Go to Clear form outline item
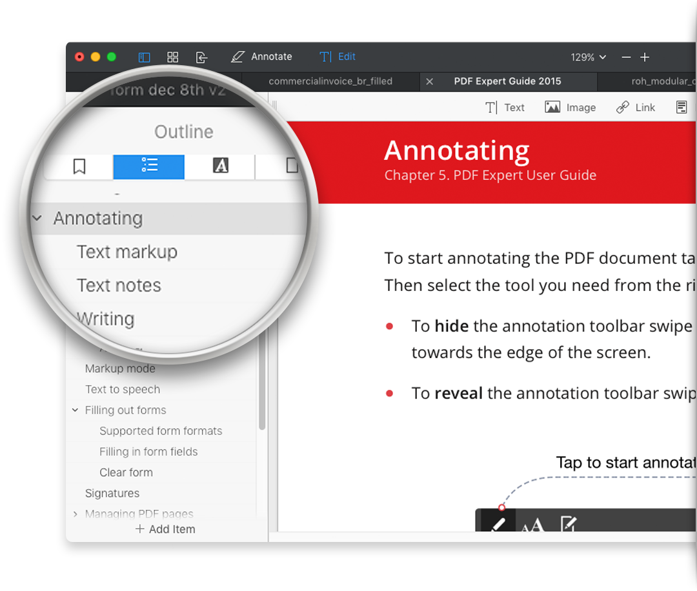697x591 pixels. 126,472
